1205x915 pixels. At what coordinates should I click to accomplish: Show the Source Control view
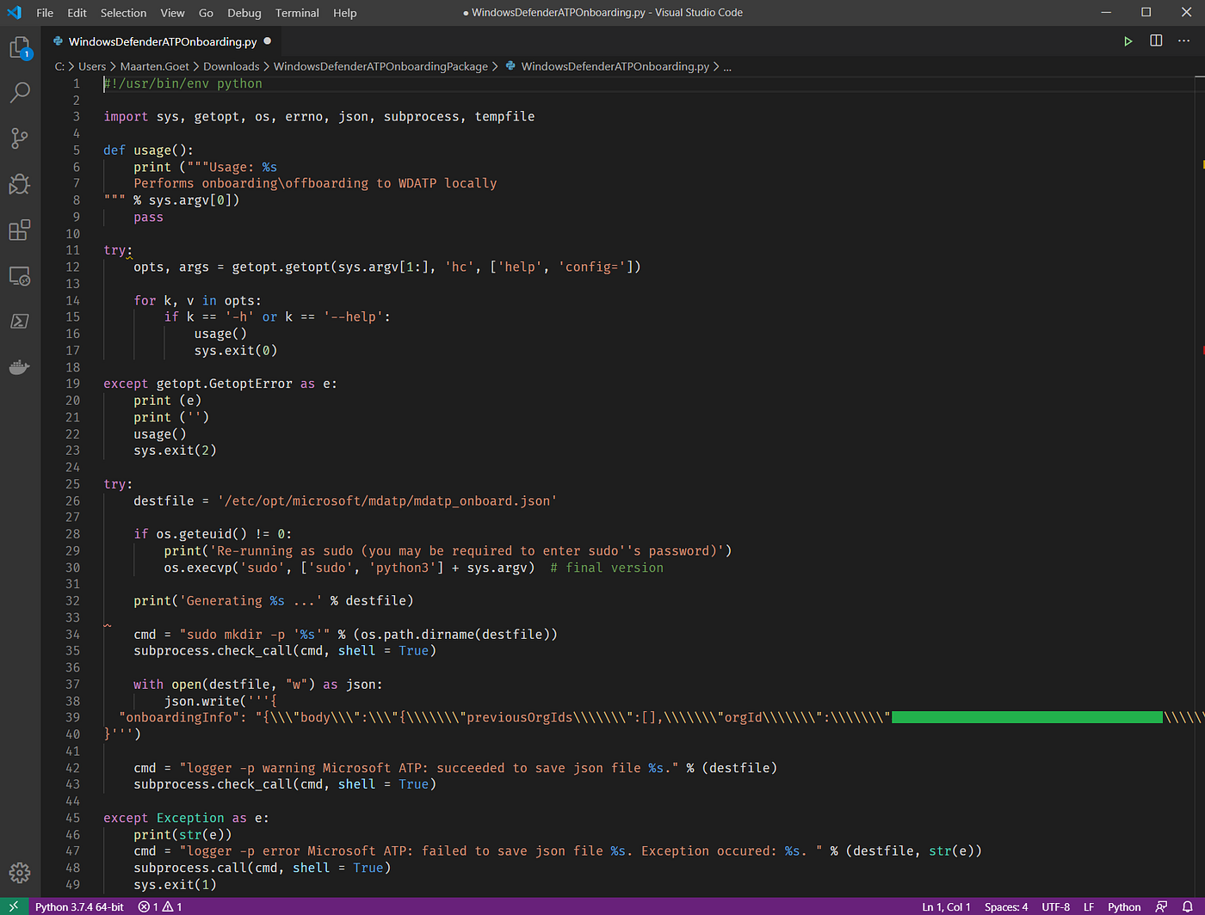pos(20,138)
